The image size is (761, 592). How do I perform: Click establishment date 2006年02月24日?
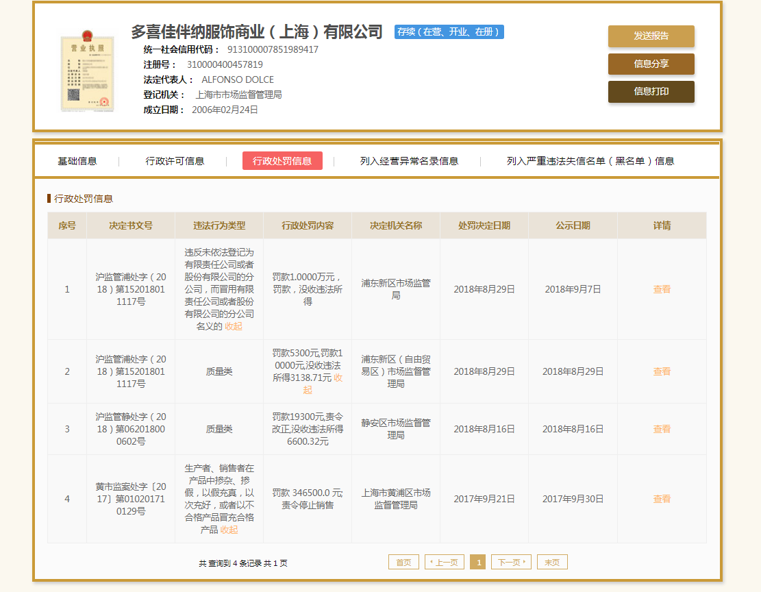(x=225, y=110)
